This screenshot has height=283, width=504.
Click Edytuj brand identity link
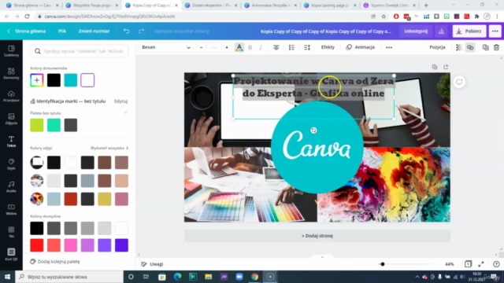tap(120, 101)
